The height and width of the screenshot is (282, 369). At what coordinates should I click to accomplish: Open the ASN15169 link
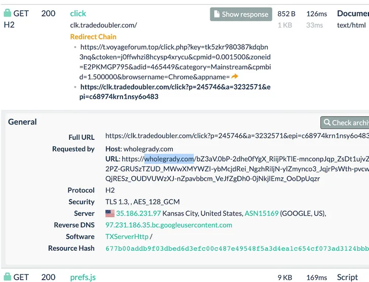point(262,213)
